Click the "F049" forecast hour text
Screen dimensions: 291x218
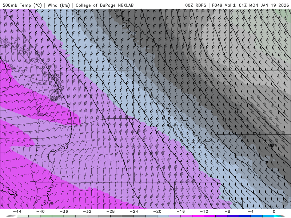tap(217, 5)
